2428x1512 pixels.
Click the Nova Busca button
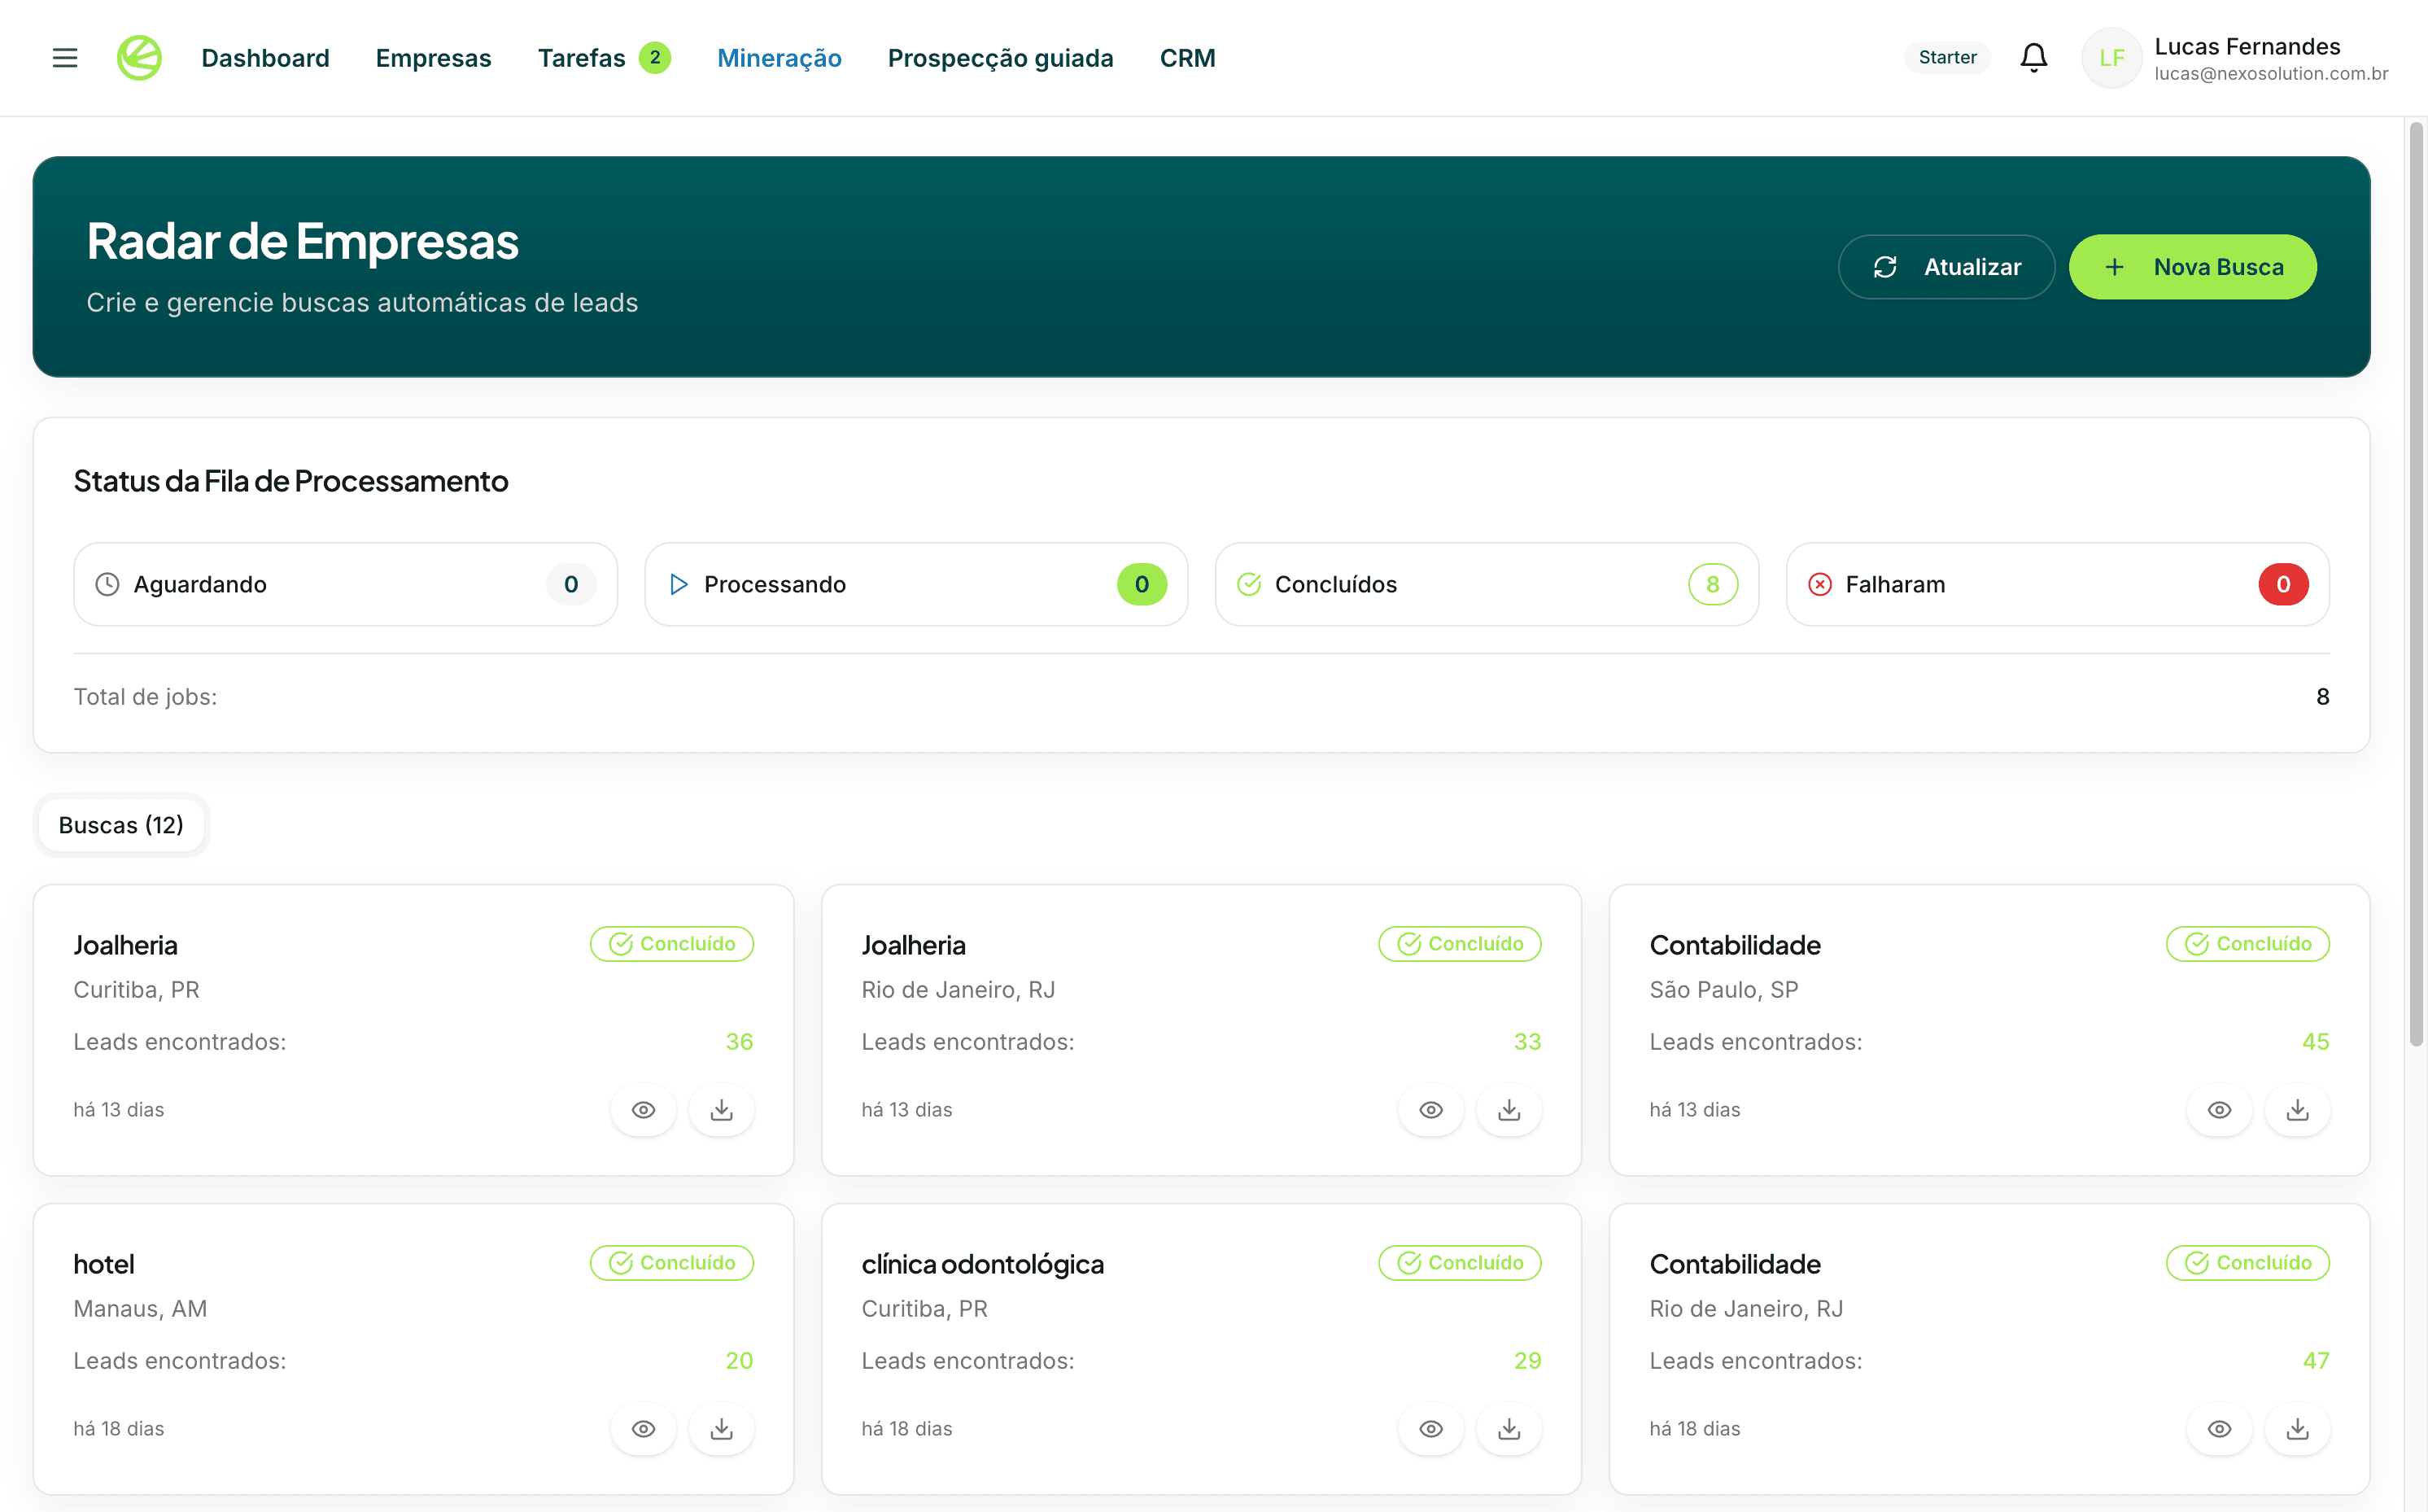point(2193,266)
